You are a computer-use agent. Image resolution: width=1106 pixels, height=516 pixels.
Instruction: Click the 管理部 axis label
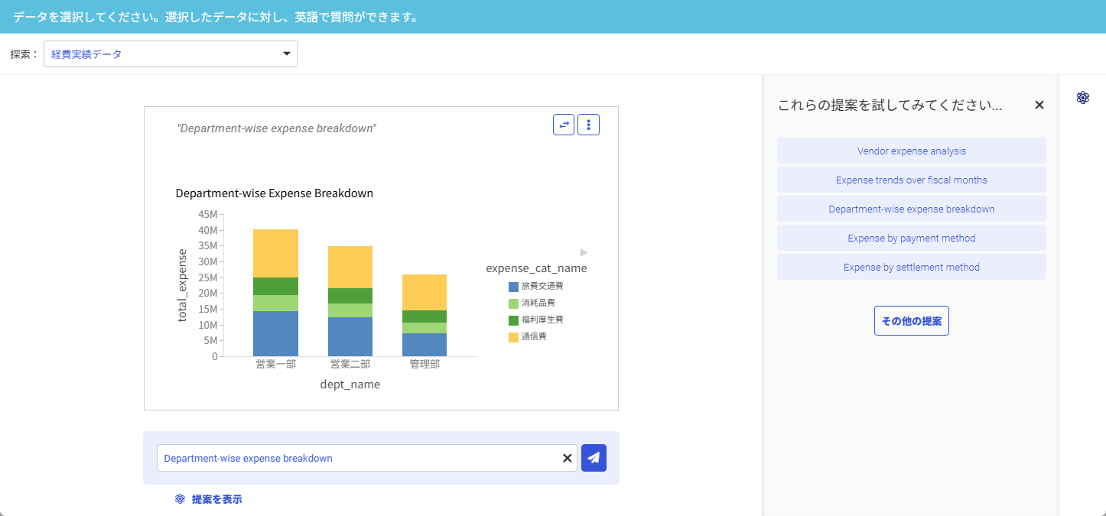coord(425,364)
